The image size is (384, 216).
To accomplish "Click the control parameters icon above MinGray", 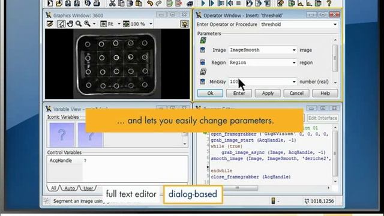I will tap(203, 72).
